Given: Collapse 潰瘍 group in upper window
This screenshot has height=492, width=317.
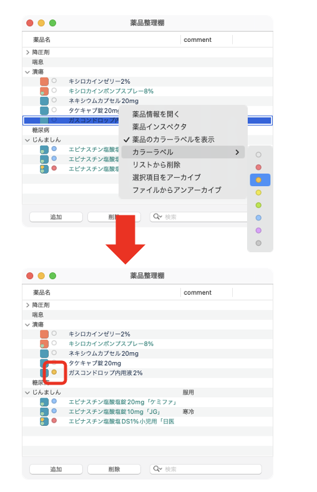Looking at the screenshot, I should click(27, 72).
